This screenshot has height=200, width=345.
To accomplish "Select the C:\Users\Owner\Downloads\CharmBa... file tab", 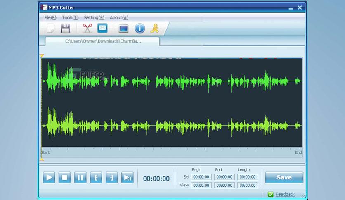I will coord(102,41).
